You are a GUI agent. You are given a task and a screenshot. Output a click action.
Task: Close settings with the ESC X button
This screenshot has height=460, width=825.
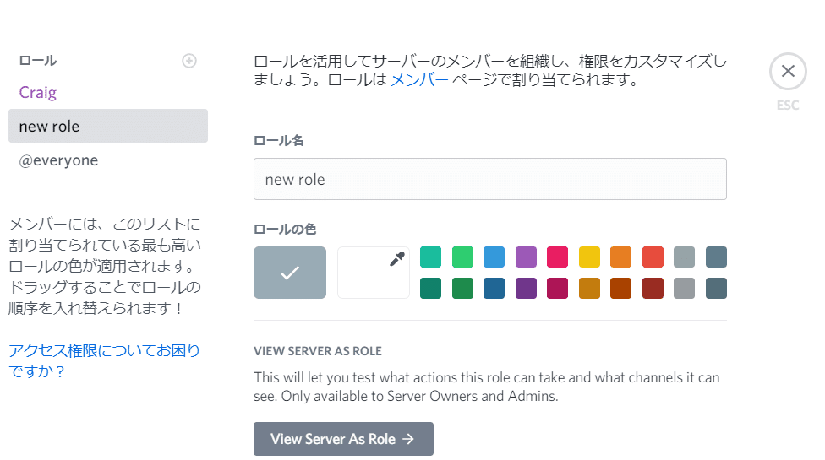788,72
